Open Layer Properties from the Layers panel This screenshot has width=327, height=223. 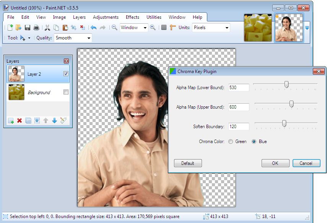(x=63, y=120)
